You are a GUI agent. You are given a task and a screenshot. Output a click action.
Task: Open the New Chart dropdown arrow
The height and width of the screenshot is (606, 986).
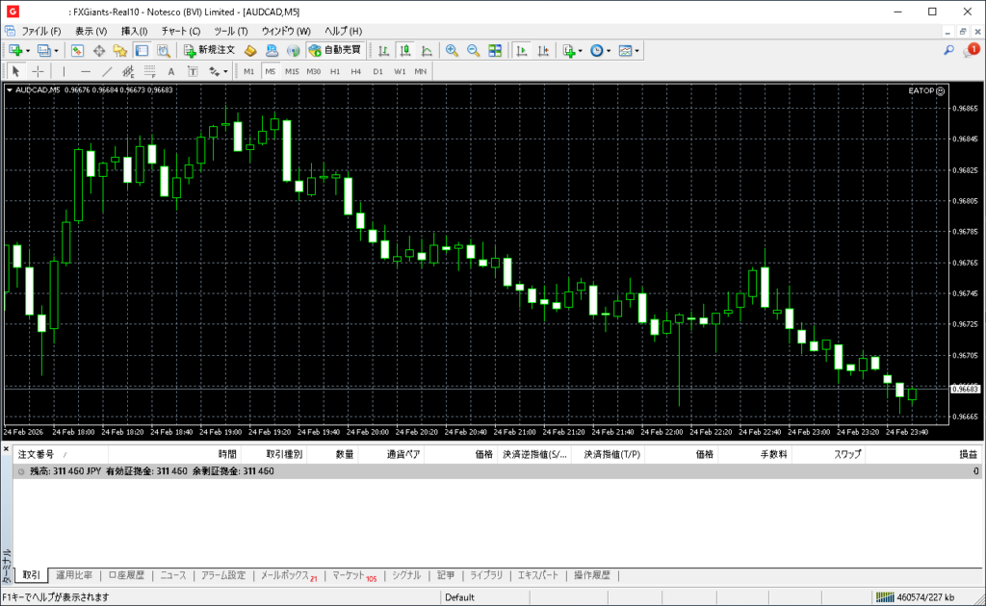[x=28, y=50]
